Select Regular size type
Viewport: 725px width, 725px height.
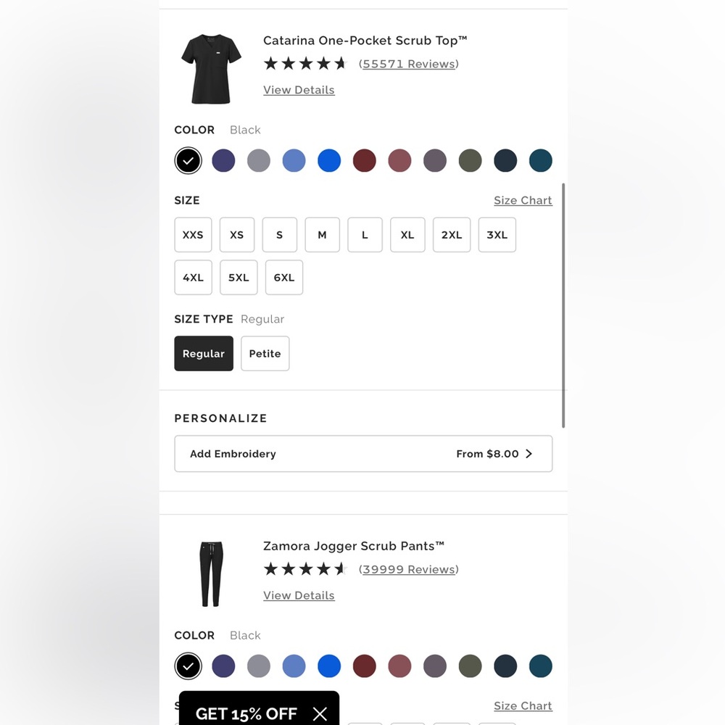pyautogui.click(x=204, y=354)
